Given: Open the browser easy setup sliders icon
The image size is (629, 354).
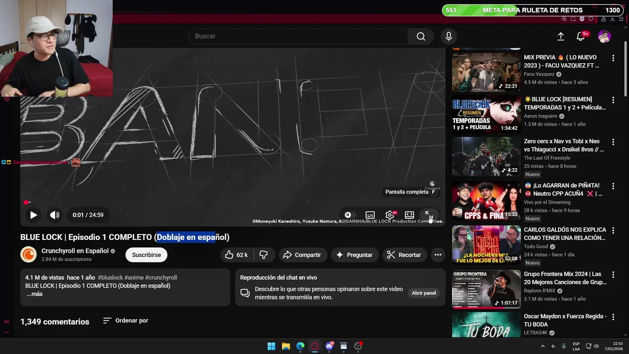Looking at the screenshot, I should 621,19.
